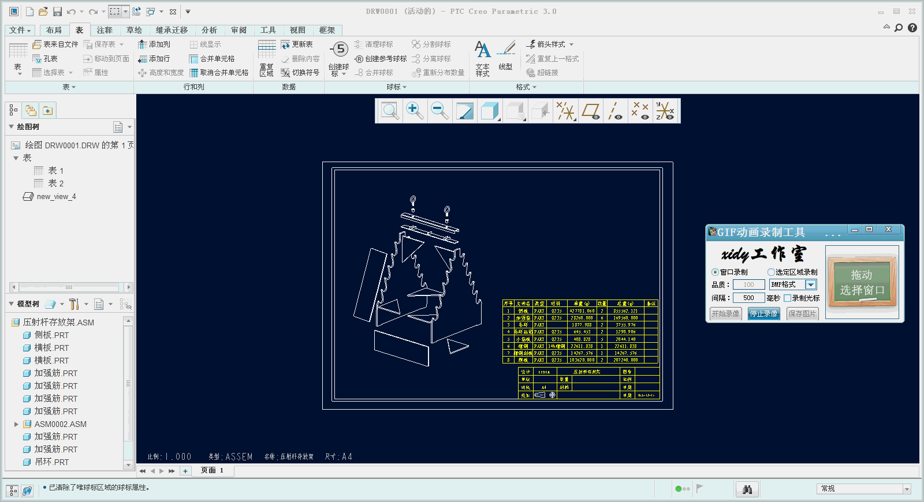The image size is (924, 502).
Task: Click 取消合并单元格 in the ribbon
Action: tap(218, 73)
